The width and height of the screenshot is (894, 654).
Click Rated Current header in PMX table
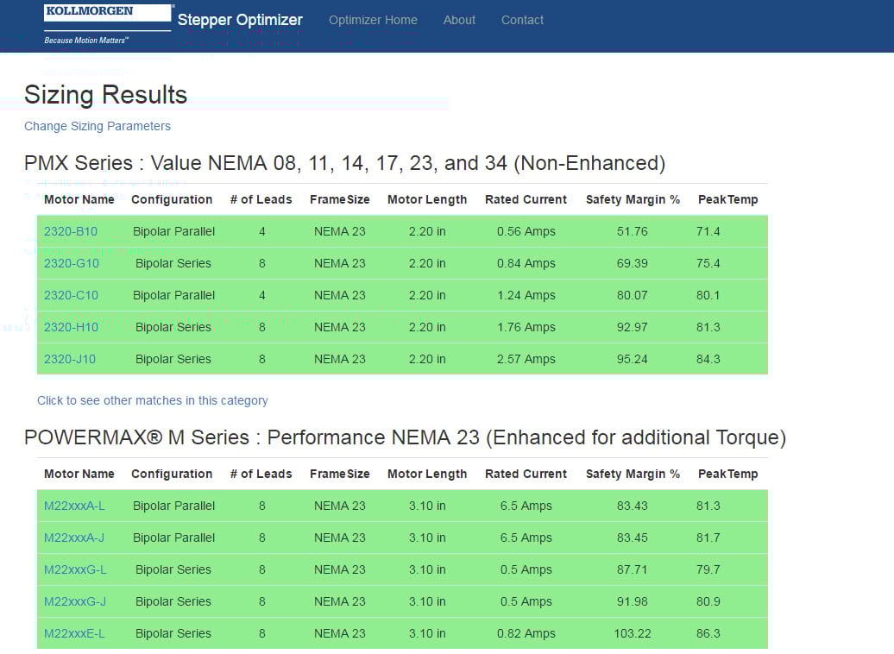526,199
